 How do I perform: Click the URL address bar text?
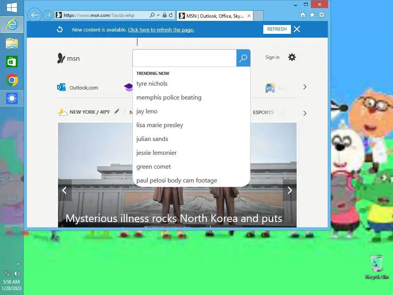point(99,15)
